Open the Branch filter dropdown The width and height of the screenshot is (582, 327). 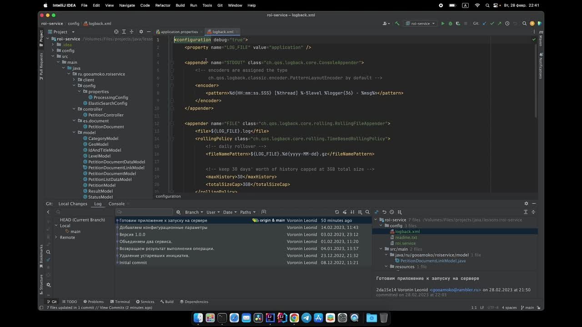[194, 212]
